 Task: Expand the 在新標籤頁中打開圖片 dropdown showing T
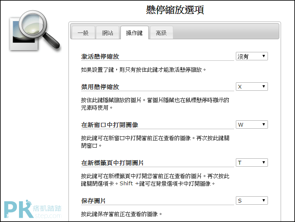coord(252,162)
